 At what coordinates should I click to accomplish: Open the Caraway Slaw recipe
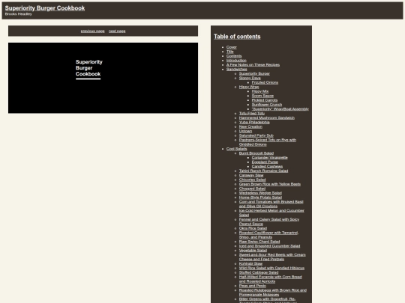[x=251, y=175]
